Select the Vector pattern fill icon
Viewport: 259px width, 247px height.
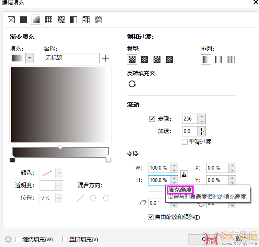[49, 20]
